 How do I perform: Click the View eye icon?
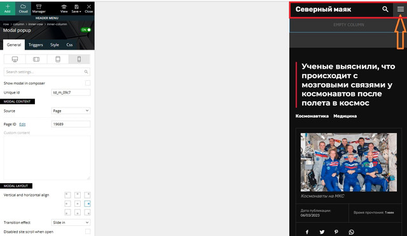coord(64,8)
